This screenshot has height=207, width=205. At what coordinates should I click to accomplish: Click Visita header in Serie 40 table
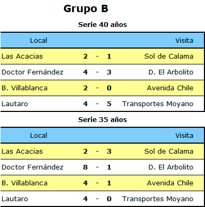click(184, 41)
